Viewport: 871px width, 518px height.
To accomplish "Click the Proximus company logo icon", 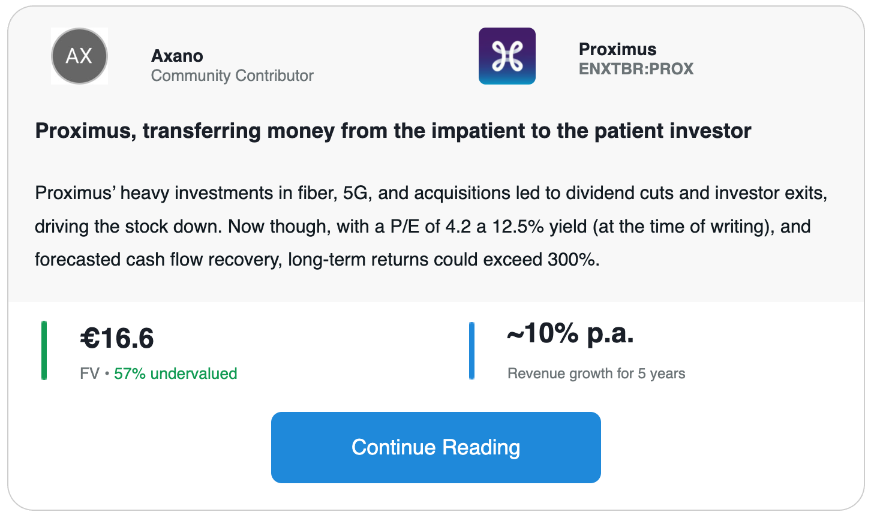I will tap(507, 56).
